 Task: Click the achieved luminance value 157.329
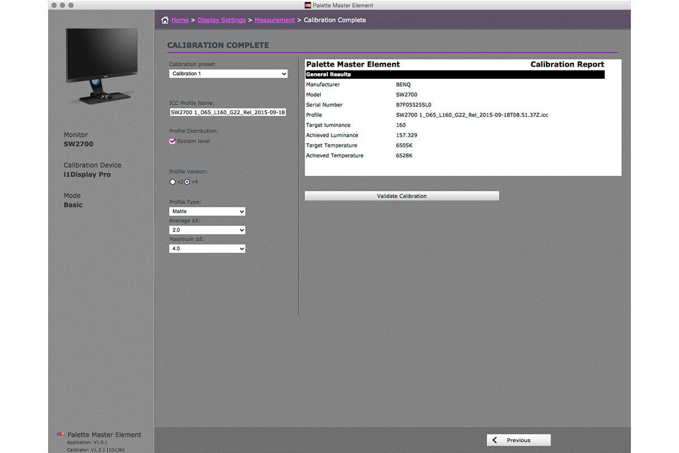click(x=407, y=135)
